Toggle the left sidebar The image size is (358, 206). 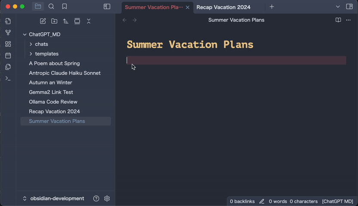[x=107, y=6]
